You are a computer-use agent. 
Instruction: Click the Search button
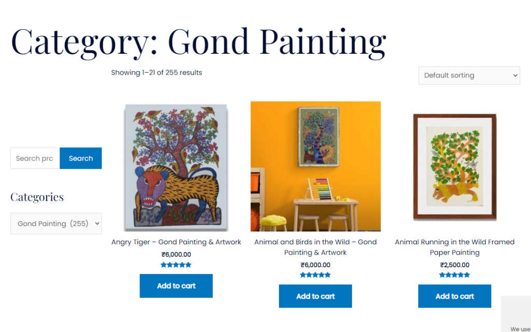tap(81, 158)
